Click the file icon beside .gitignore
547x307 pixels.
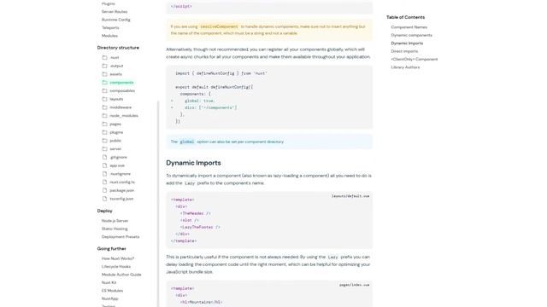coord(104,157)
